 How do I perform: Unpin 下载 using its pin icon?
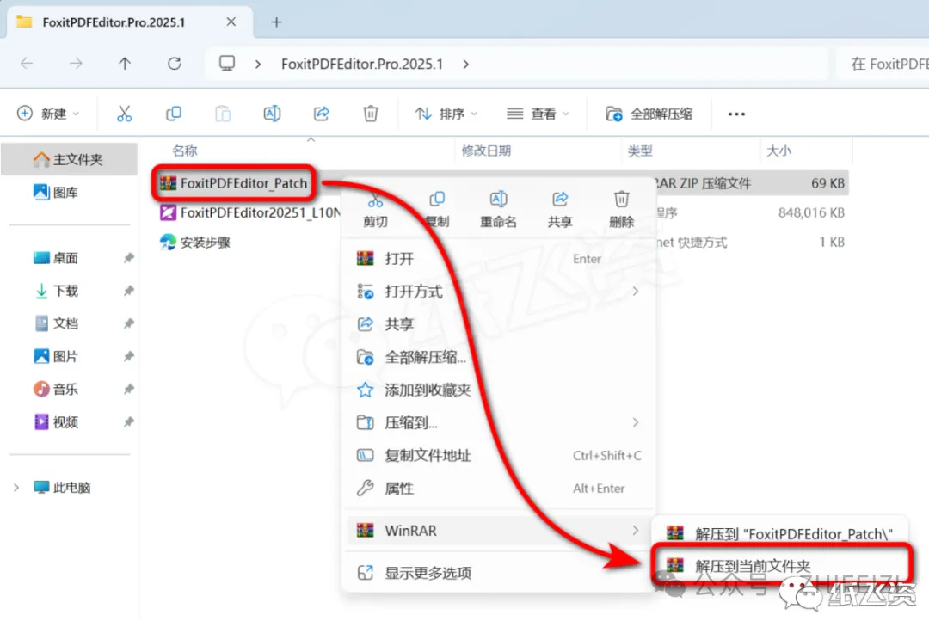coord(128,291)
